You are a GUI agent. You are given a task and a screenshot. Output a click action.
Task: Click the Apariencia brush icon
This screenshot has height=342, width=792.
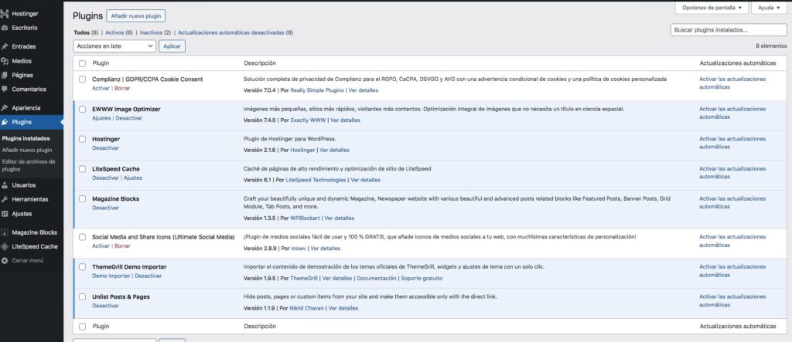click(5, 108)
